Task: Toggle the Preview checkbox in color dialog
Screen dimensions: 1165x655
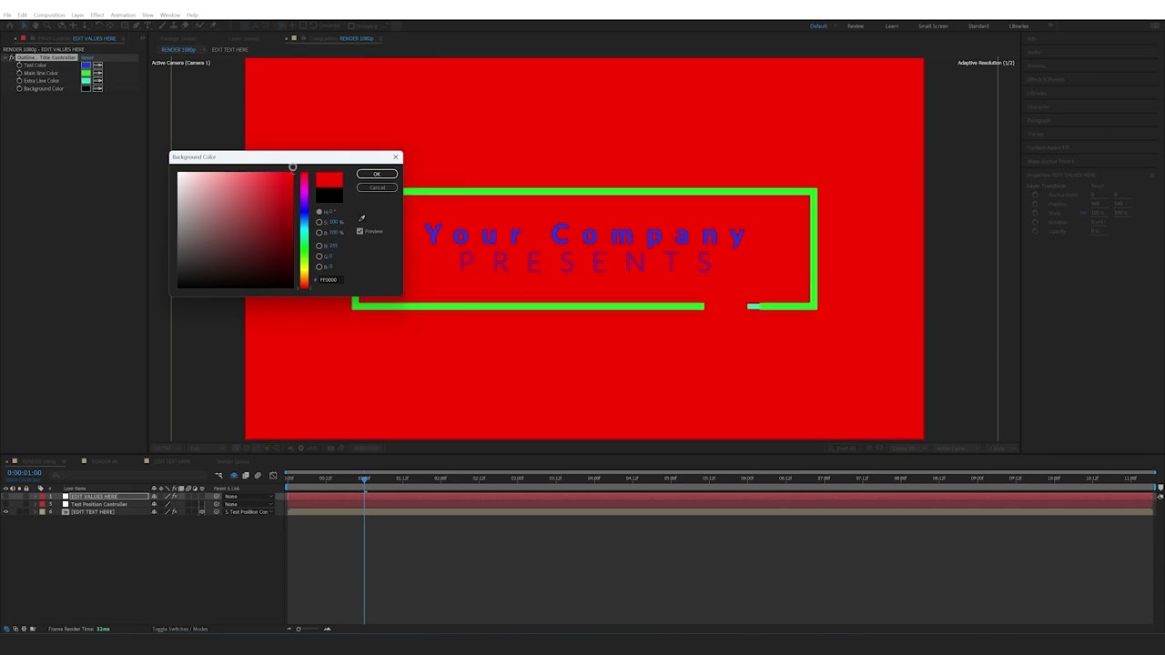Action: (360, 231)
